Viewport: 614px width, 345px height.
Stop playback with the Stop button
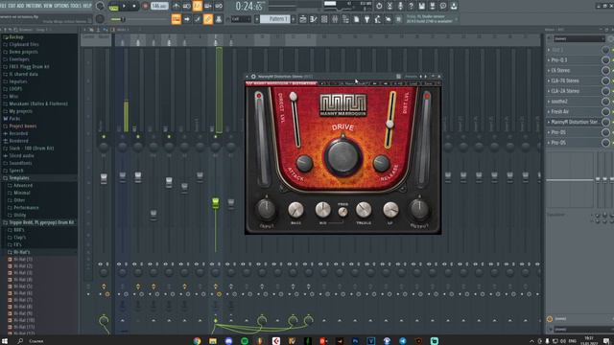[134, 7]
